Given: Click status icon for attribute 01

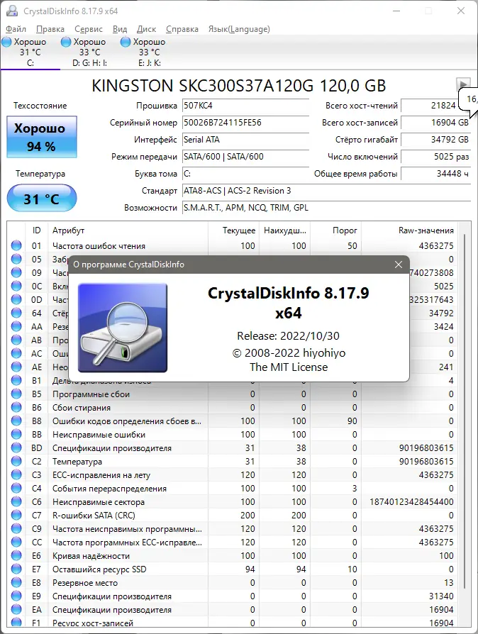Looking at the screenshot, I should 16,245.
